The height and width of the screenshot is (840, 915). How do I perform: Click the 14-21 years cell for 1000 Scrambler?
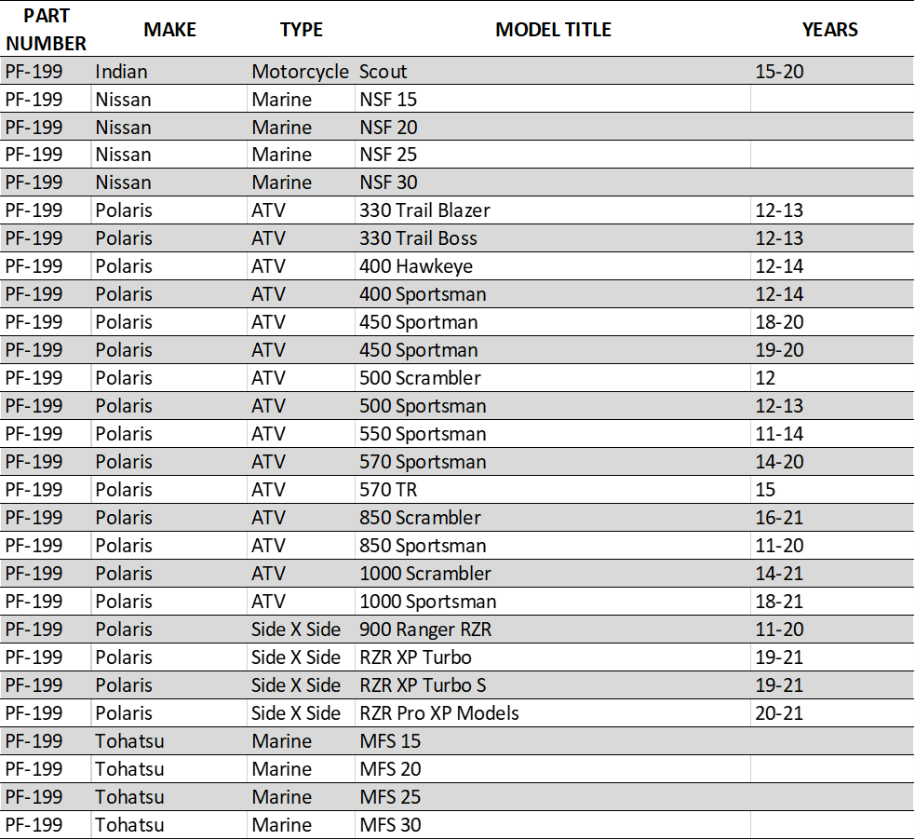point(832,574)
